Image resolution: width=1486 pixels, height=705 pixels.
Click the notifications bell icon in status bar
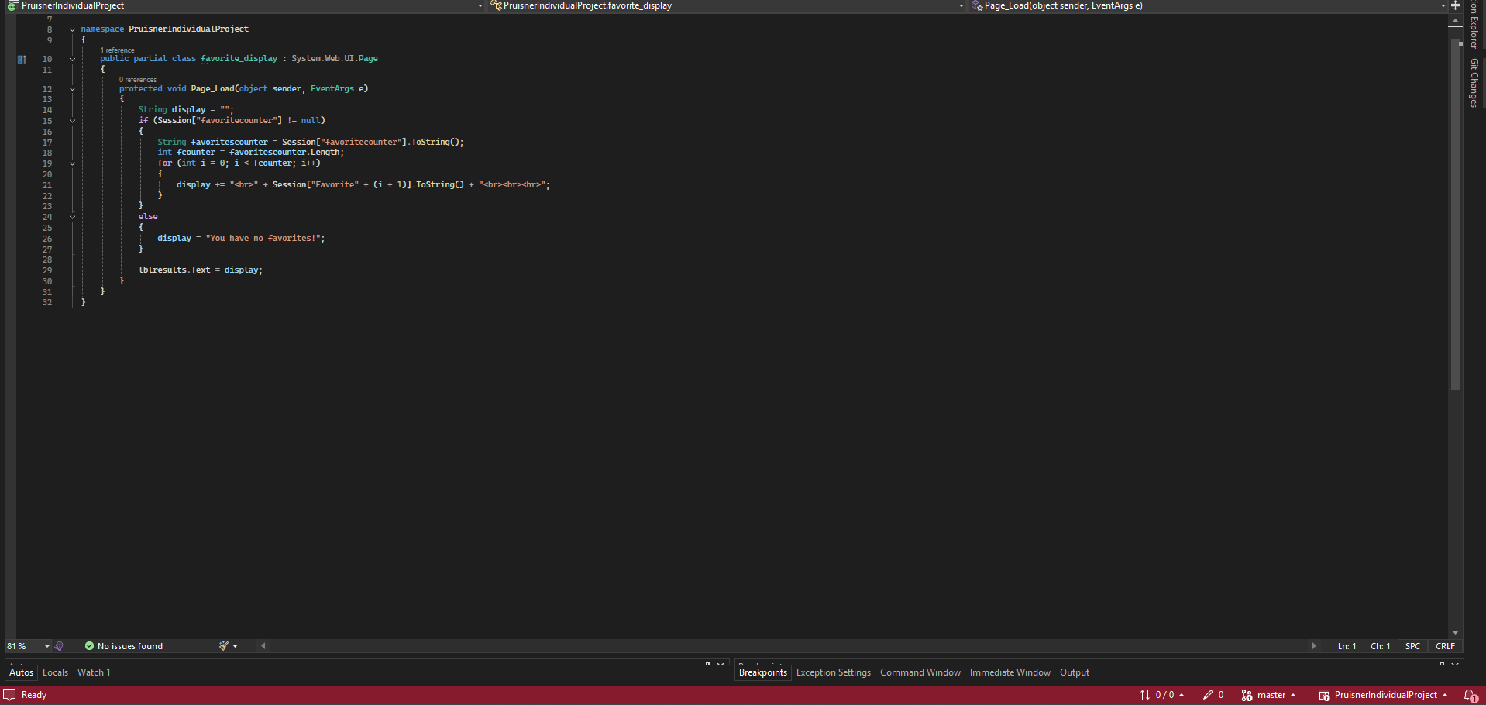point(1470,695)
